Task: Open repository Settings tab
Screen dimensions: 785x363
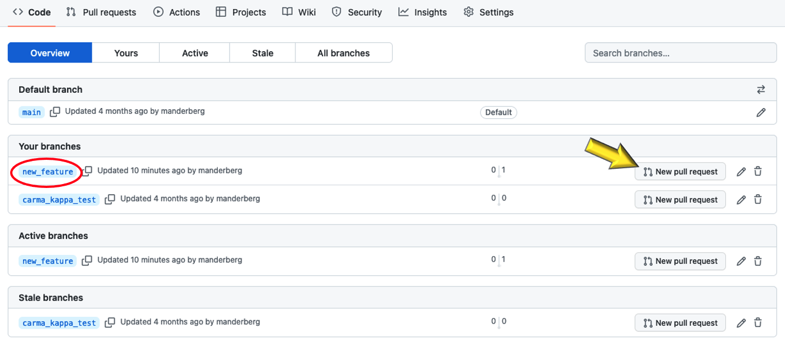Action: click(x=488, y=12)
